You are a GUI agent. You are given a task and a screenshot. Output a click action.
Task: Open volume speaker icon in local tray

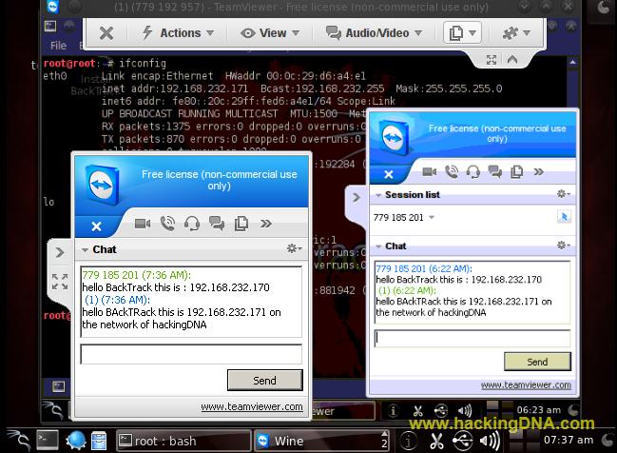coord(490,441)
